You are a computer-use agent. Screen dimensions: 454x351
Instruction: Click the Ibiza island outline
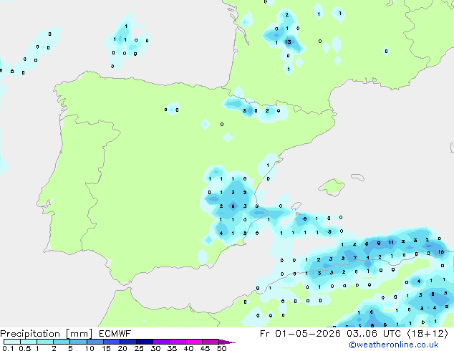(296, 206)
